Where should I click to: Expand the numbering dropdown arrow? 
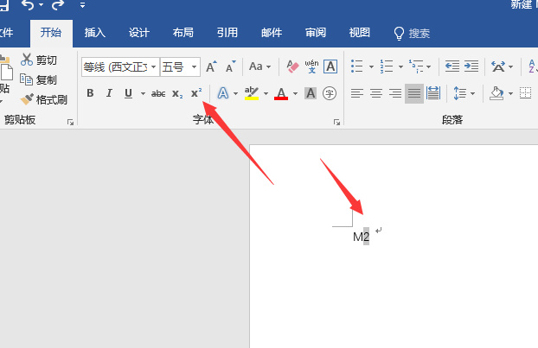pyautogui.click(x=400, y=66)
